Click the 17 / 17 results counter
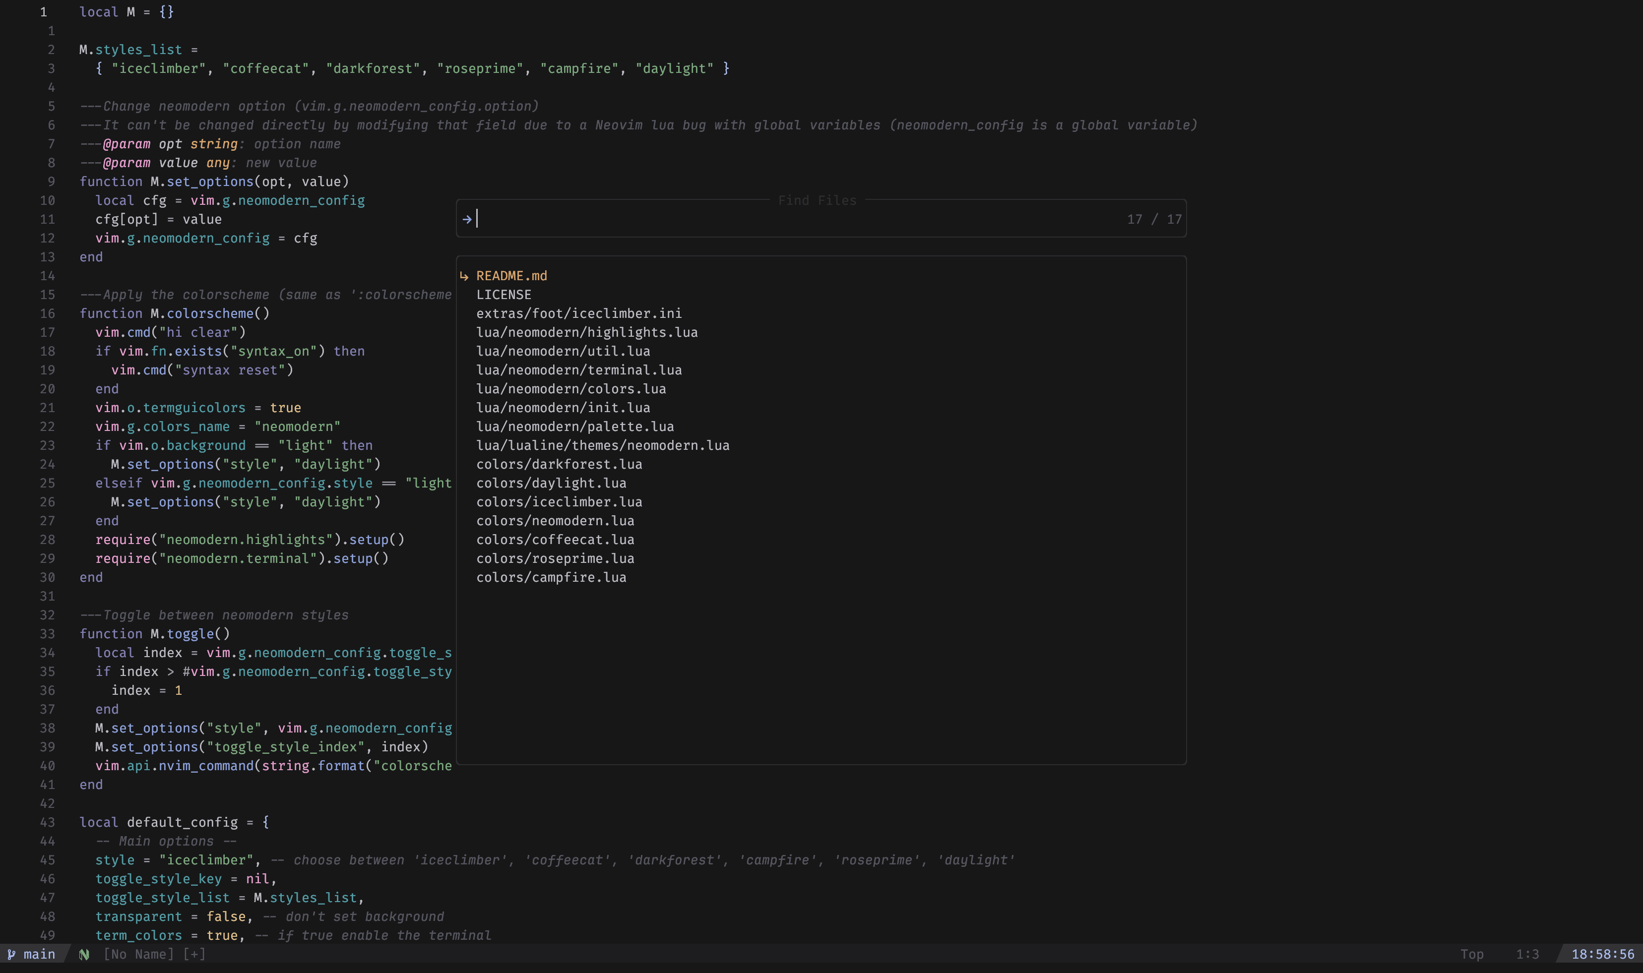This screenshot has height=973, width=1643. tap(1154, 220)
